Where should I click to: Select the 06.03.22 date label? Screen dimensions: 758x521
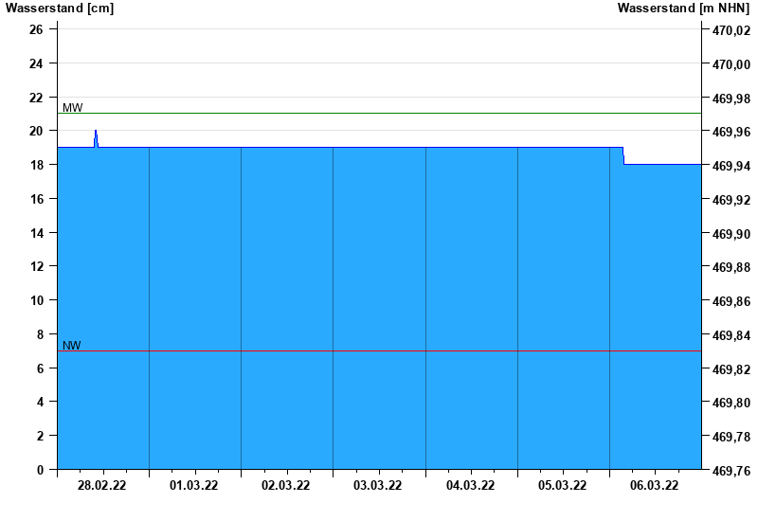654,485
